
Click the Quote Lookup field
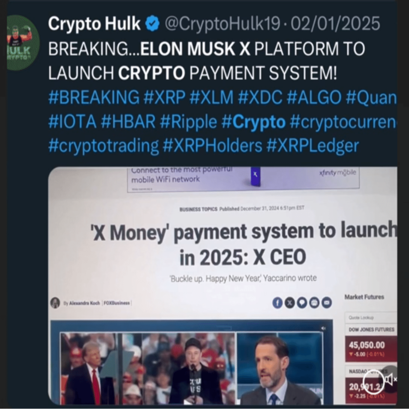click(x=371, y=318)
